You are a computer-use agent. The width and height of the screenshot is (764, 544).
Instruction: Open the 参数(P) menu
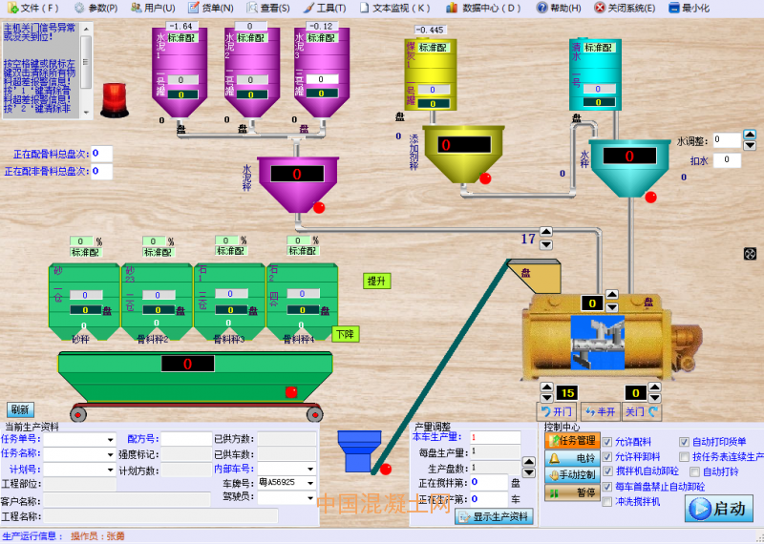(96, 8)
